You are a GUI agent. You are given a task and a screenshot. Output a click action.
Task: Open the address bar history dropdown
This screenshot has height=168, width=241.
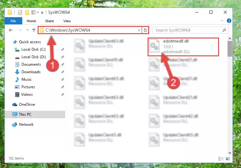pos(139,30)
